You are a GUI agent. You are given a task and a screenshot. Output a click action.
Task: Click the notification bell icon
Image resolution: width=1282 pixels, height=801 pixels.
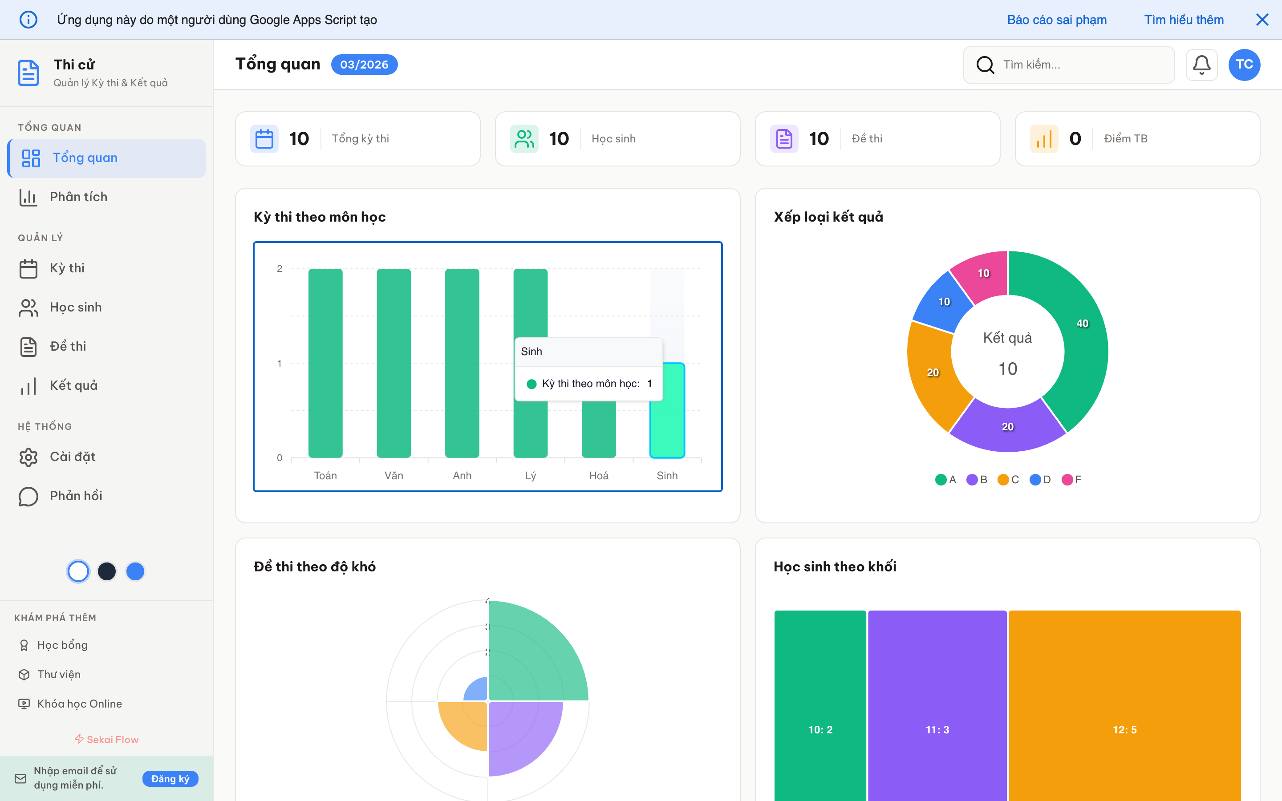(x=1201, y=65)
